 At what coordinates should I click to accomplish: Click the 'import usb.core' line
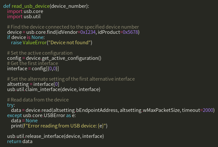click(x=25, y=11)
